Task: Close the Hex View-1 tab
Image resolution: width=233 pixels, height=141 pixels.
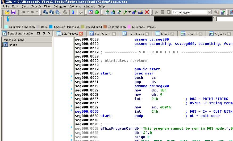Action: point(114,34)
